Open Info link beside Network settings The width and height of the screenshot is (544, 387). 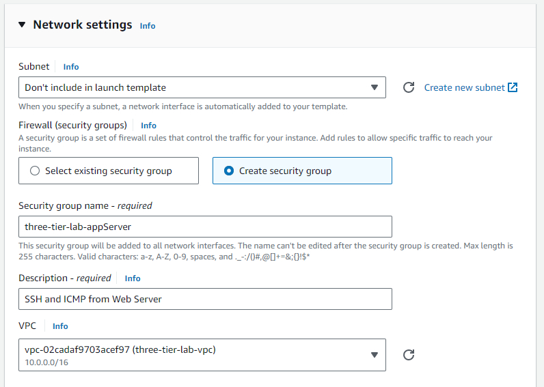148,26
